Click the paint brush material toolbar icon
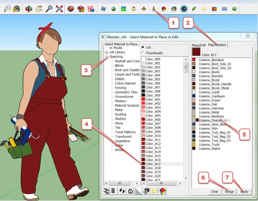 (x=154, y=8)
